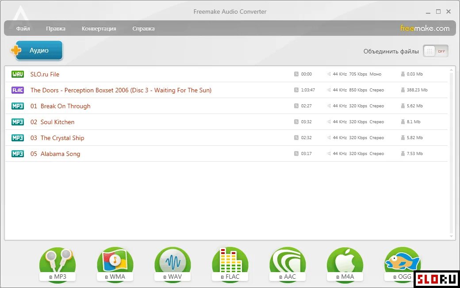Click the clock icon in SLO.ru File row
The image size is (460, 288).
click(296, 74)
